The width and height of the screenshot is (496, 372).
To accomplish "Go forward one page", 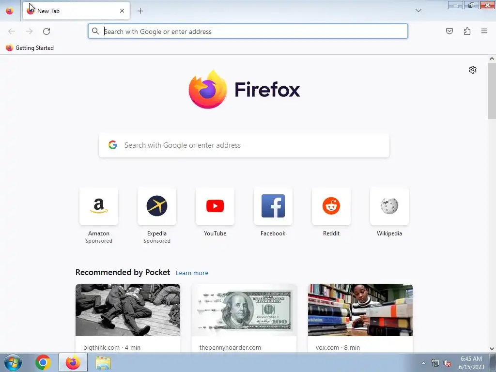I will coord(29,31).
